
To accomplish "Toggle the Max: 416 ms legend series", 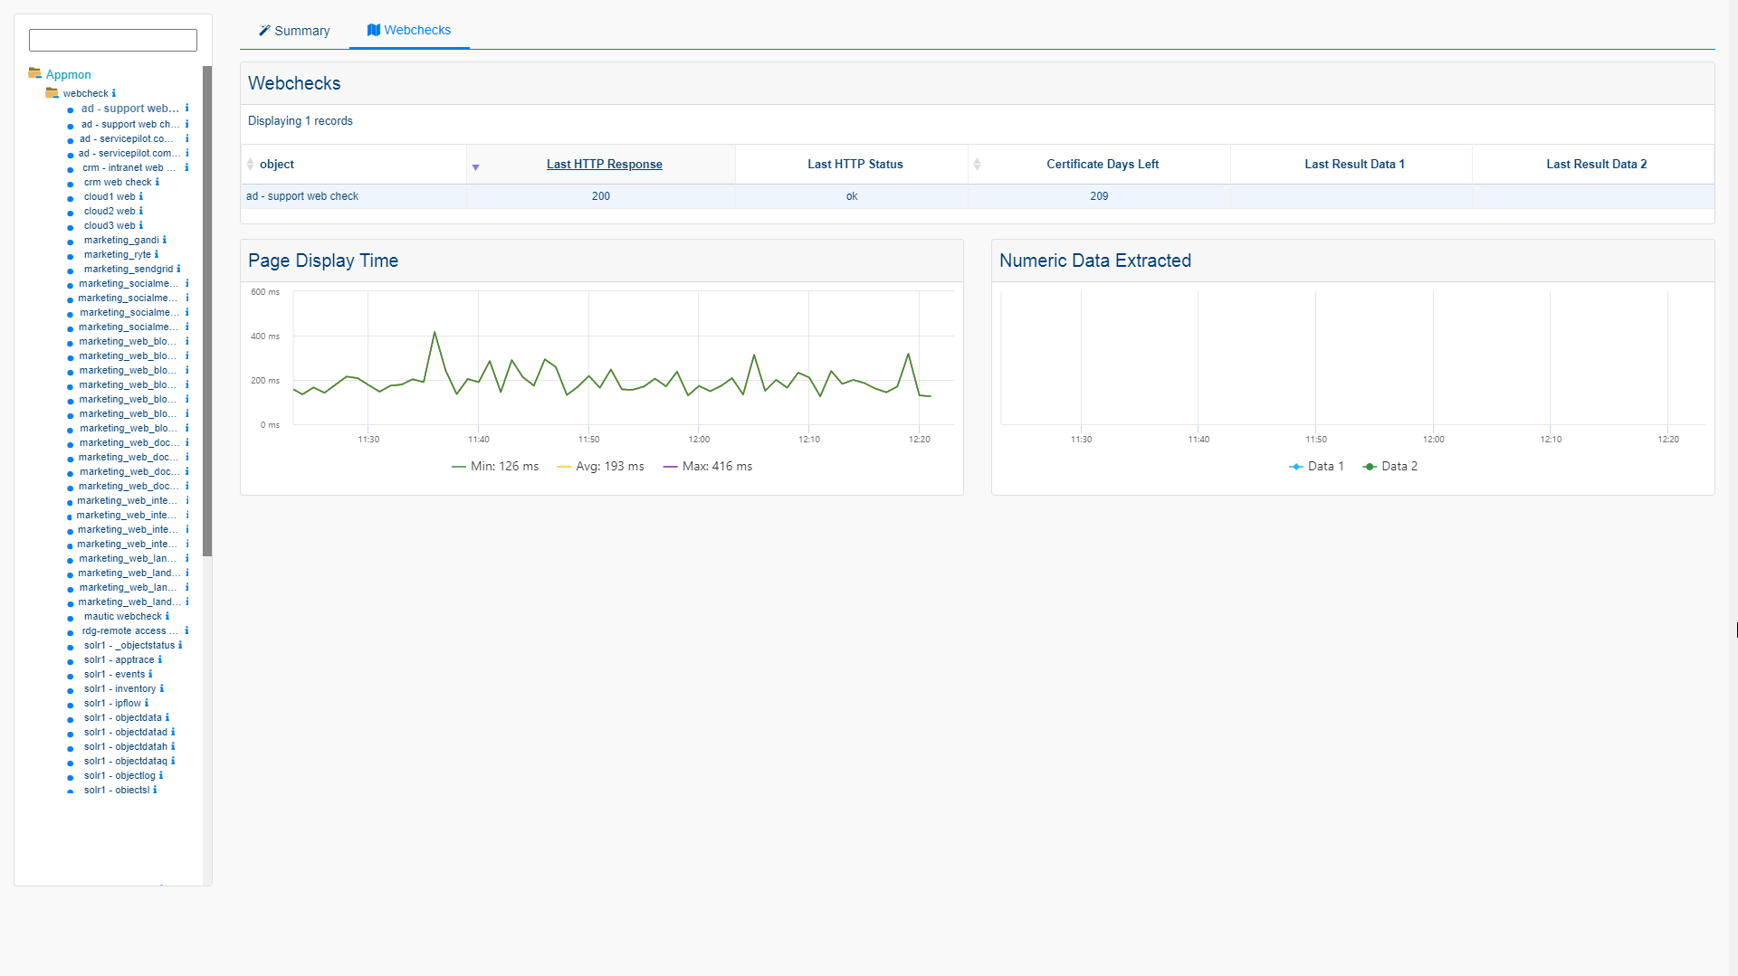I will (x=707, y=466).
